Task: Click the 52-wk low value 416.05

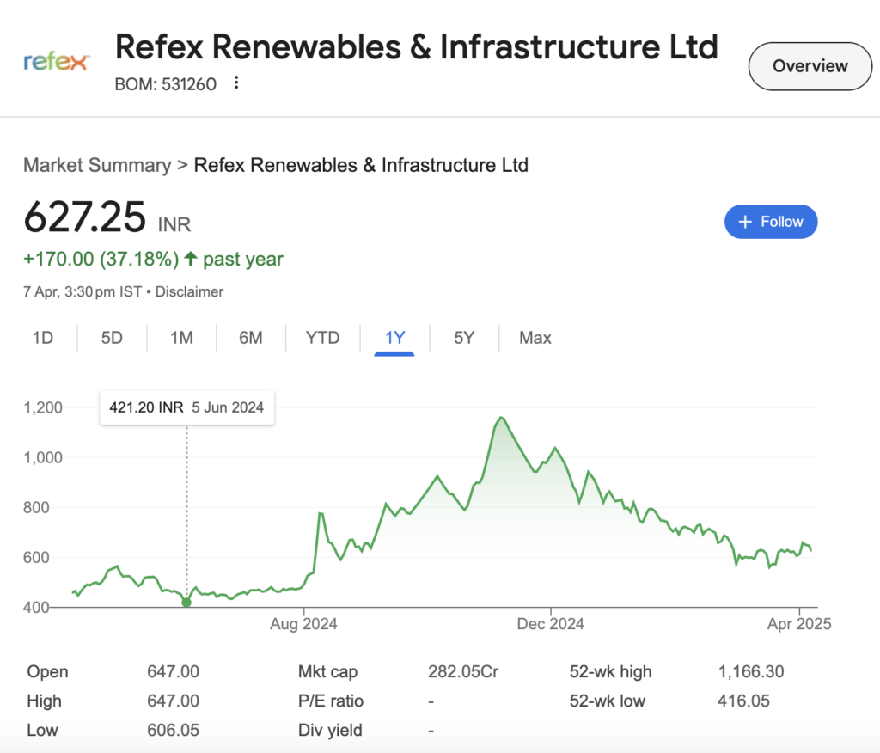Action: pyautogui.click(x=743, y=701)
